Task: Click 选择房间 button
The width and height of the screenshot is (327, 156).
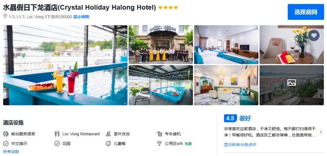Action: [x=306, y=12]
